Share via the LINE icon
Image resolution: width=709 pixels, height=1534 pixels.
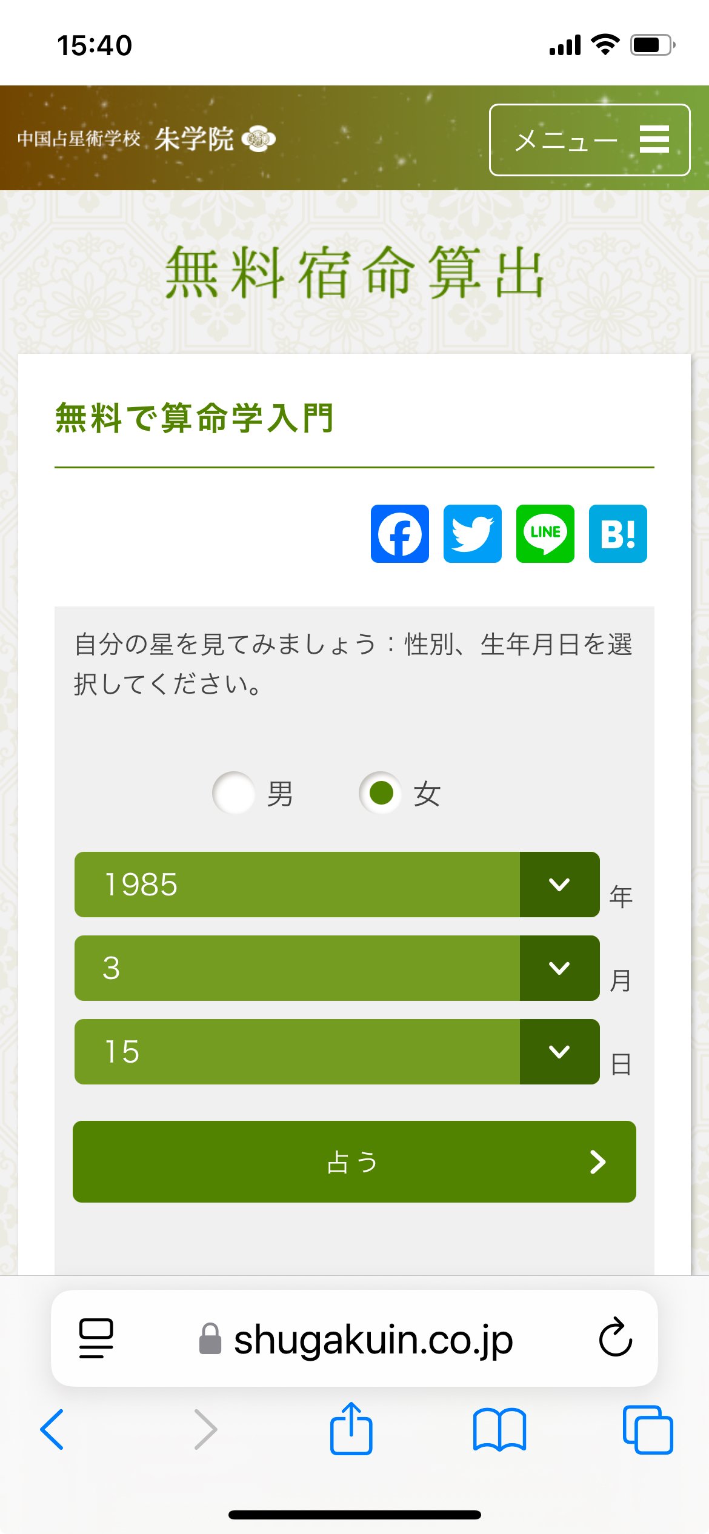point(545,534)
